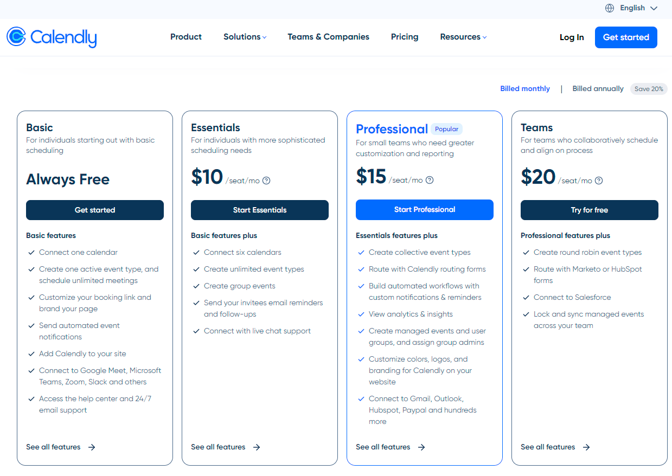Go to Teams & Companies page

coord(328,37)
